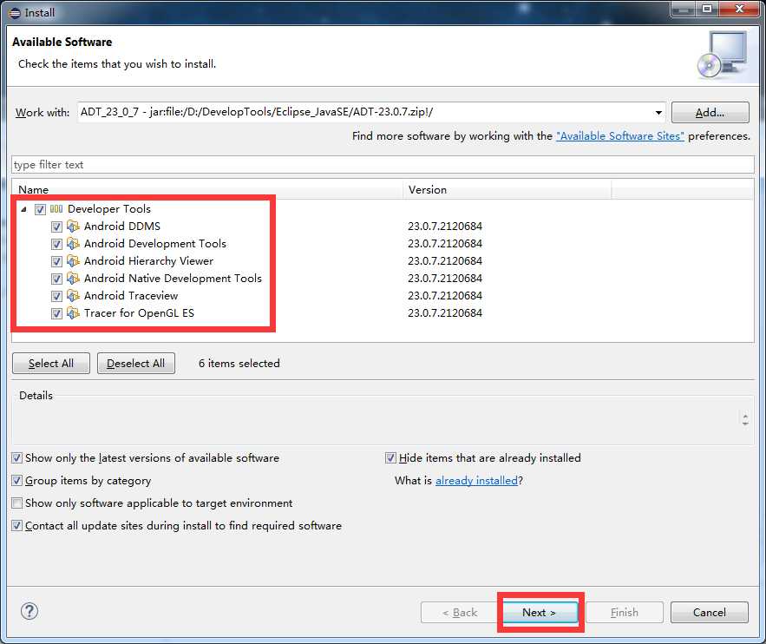Click the type filter text field
This screenshot has height=644, width=766.
(x=383, y=165)
